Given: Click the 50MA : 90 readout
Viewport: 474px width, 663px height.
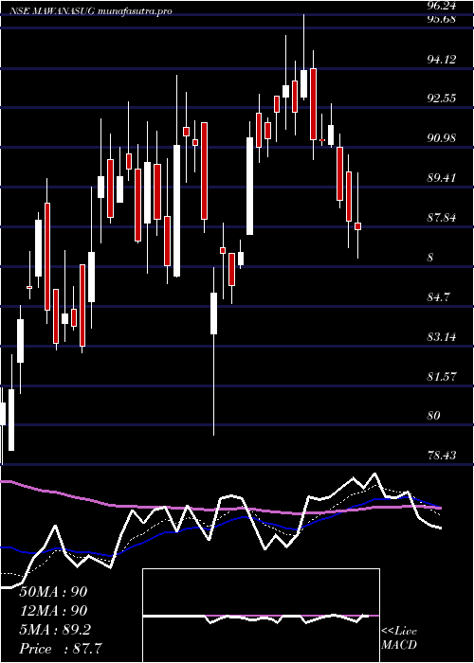Looking at the screenshot, I should [53, 592].
